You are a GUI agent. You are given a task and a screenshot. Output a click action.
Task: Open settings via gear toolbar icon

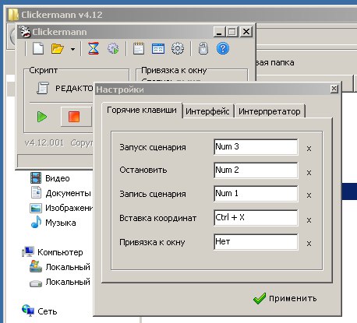pyautogui.click(x=178, y=48)
